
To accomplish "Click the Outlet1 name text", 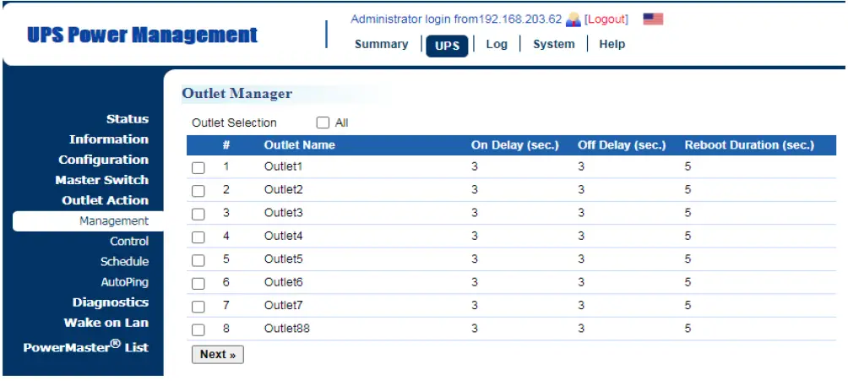I will (283, 166).
